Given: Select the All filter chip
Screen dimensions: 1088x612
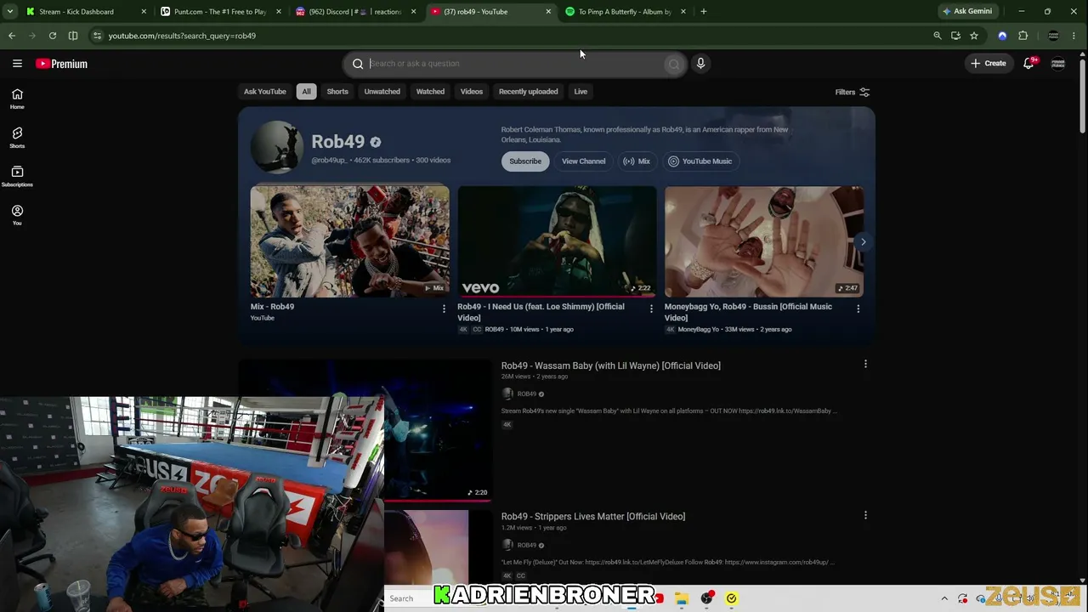Looking at the screenshot, I should coord(306,92).
